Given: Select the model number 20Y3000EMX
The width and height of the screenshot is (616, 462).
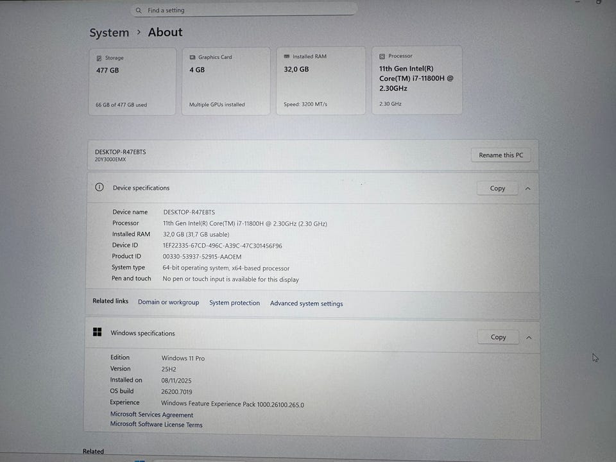Looking at the screenshot, I should point(110,160).
